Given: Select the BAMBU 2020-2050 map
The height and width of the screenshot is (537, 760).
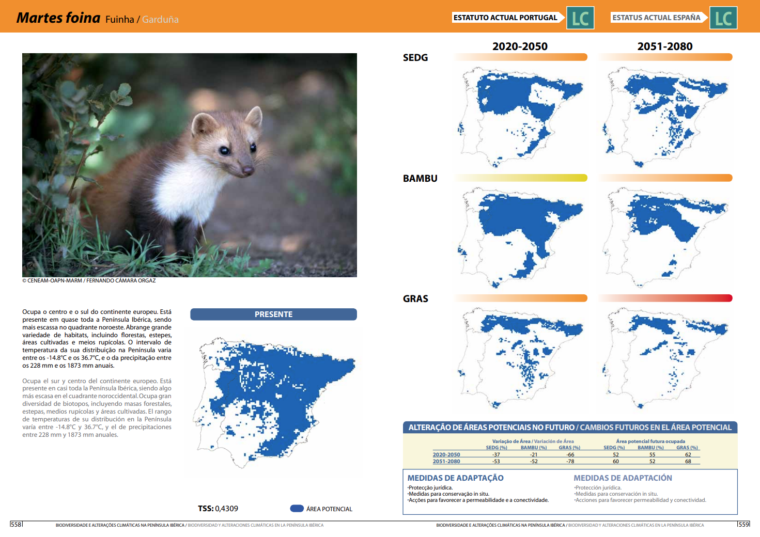Looking at the screenshot, I should click(x=520, y=238).
